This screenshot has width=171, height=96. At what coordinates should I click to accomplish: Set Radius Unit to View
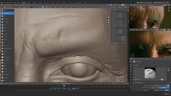click(x=153, y=88)
